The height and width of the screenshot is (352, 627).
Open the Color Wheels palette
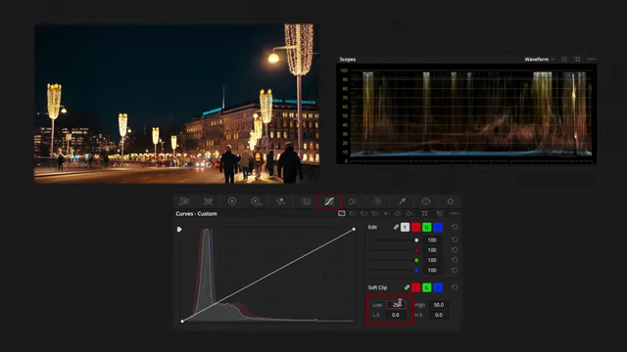tap(232, 201)
